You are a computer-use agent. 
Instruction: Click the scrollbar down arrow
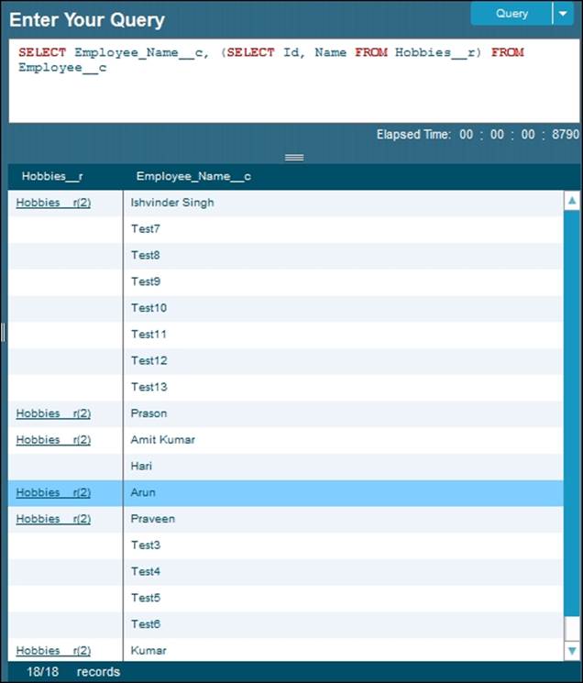point(572,651)
